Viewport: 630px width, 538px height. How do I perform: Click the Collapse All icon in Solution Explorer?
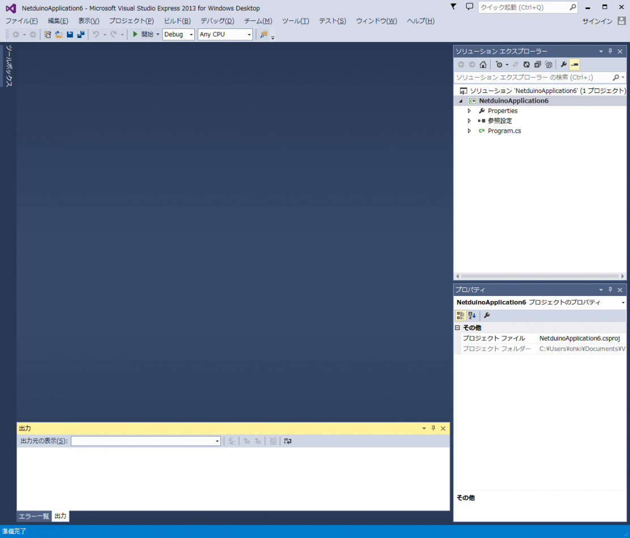537,65
